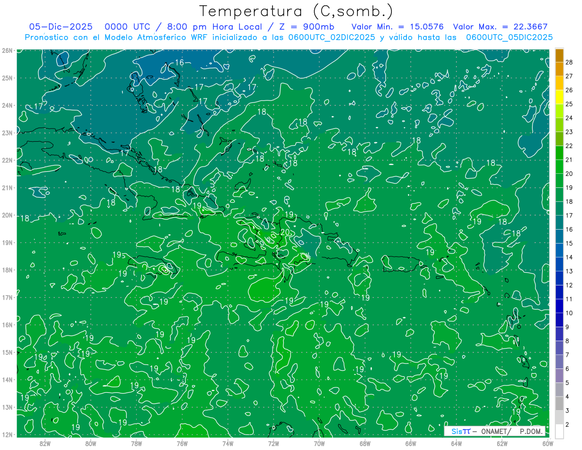Click the 13N latitude axis label

[x=7, y=407]
